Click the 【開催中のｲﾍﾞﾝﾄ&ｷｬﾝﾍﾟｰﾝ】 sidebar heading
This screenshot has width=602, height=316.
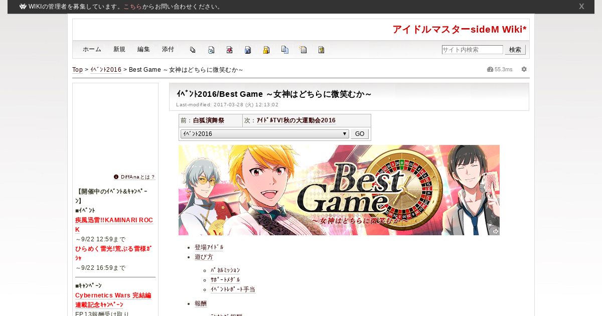coord(111,196)
